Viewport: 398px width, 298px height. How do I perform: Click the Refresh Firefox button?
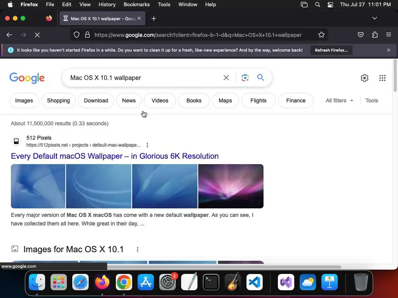(x=331, y=50)
